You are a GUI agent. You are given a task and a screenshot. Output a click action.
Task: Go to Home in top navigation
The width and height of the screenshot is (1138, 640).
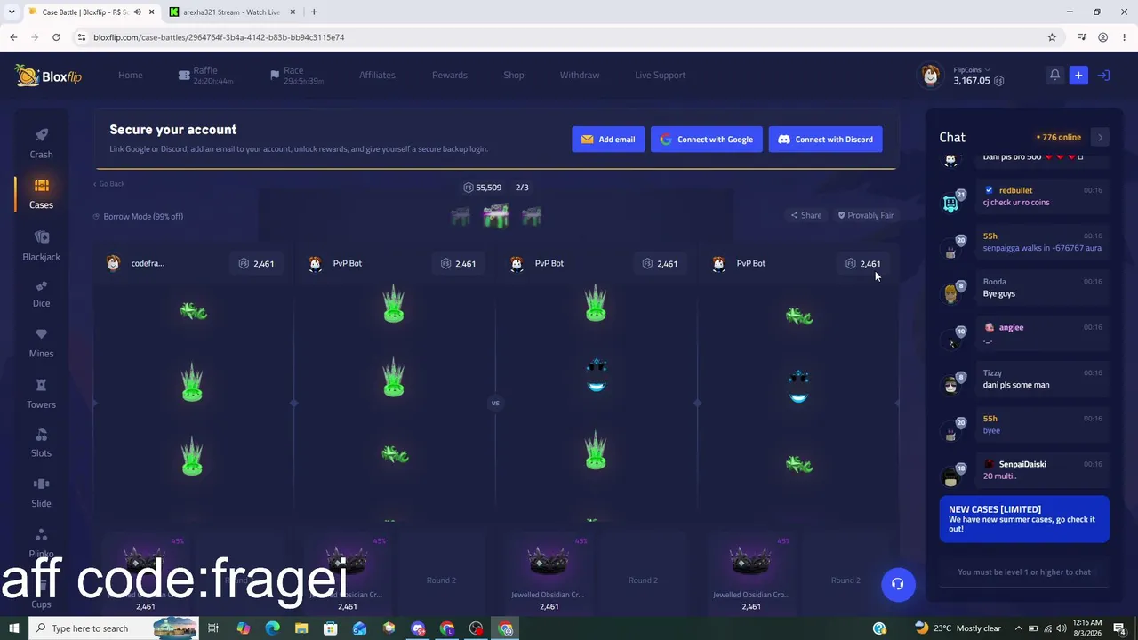(131, 76)
